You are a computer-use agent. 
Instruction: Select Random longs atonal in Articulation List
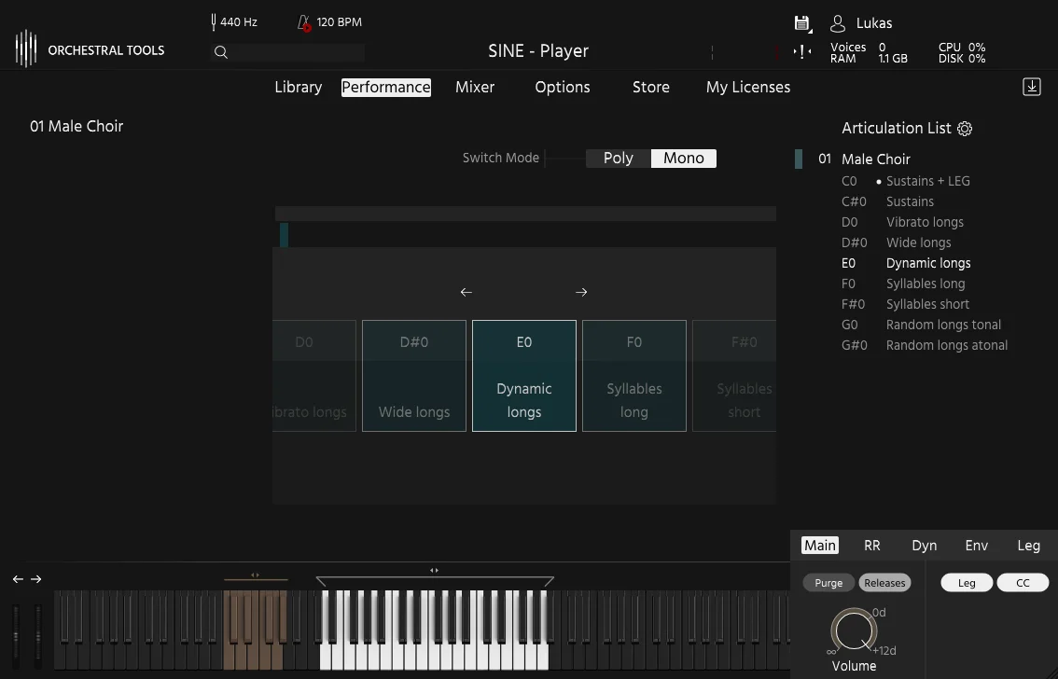coord(947,345)
